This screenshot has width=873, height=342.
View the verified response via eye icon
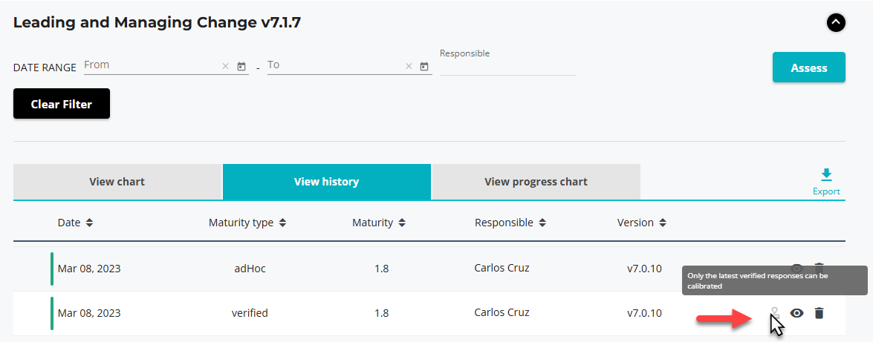[x=796, y=313]
